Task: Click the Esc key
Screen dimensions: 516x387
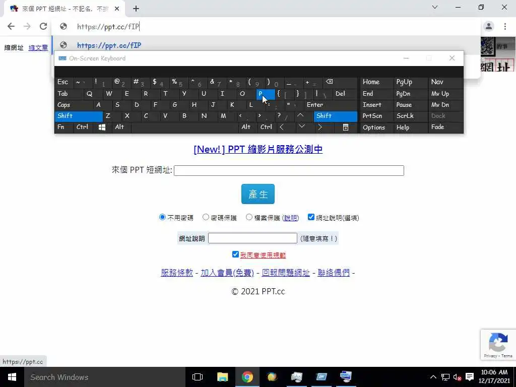Action: click(x=64, y=82)
